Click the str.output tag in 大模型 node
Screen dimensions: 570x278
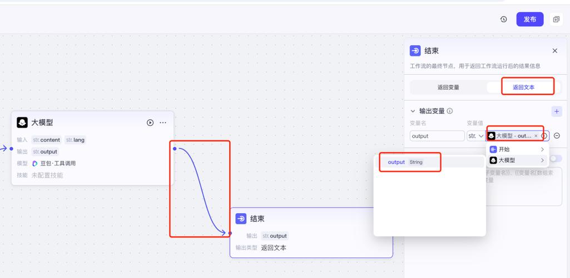(45, 151)
